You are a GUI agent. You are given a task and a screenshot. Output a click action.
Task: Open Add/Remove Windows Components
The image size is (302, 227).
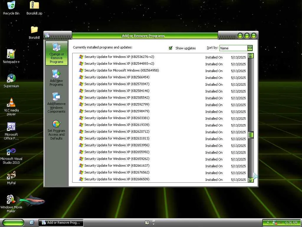pyautogui.click(x=56, y=103)
